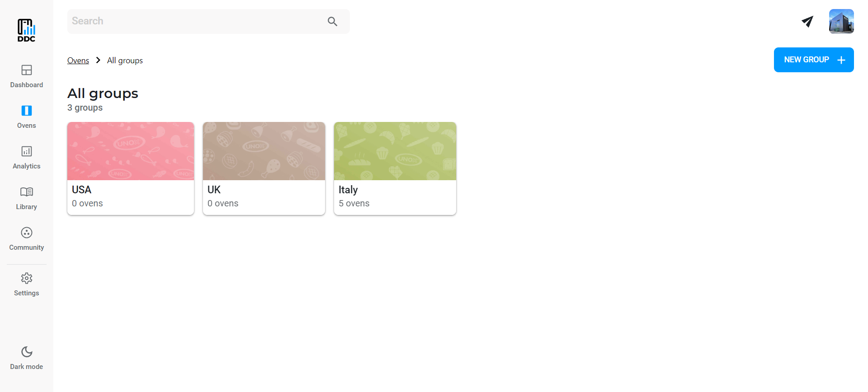Click the breadcrumb chevron arrow
Viewport: 868px width, 392px height.
(x=98, y=60)
